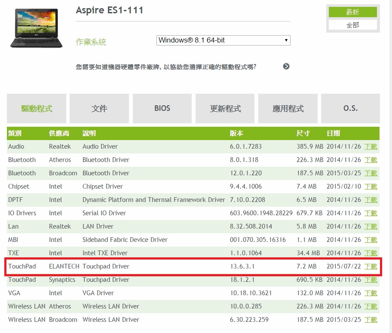Open the BIOS tab
392x333 pixels.
click(x=162, y=109)
